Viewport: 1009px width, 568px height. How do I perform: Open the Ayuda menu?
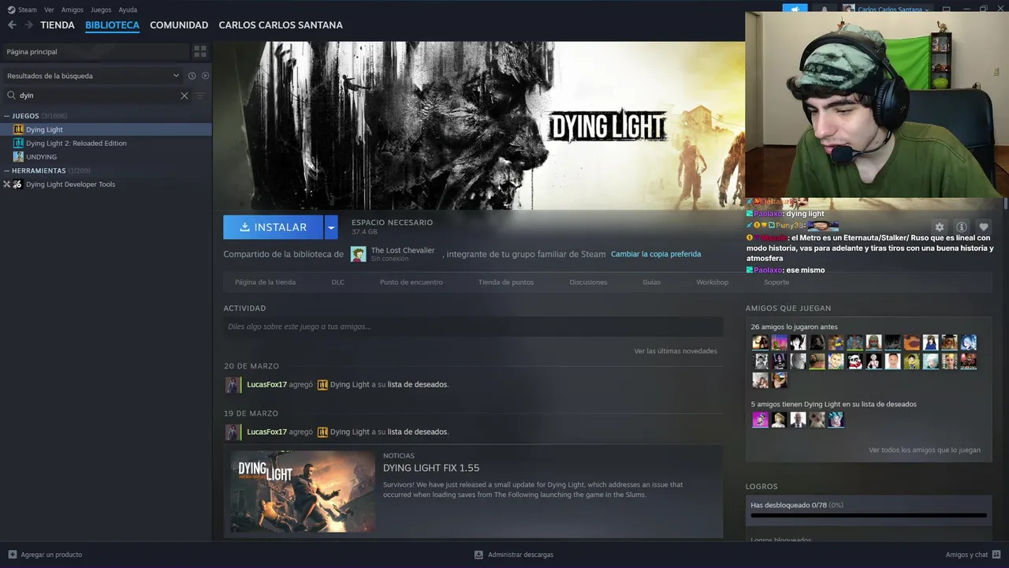tap(128, 9)
